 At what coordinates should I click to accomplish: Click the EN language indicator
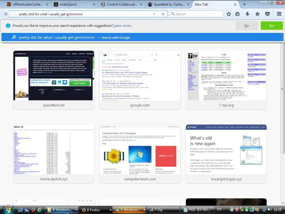pyautogui.click(x=219, y=209)
